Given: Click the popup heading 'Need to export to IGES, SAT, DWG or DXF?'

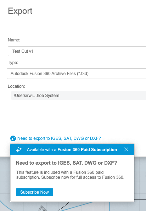Looking at the screenshot, I should tap(67, 163).
